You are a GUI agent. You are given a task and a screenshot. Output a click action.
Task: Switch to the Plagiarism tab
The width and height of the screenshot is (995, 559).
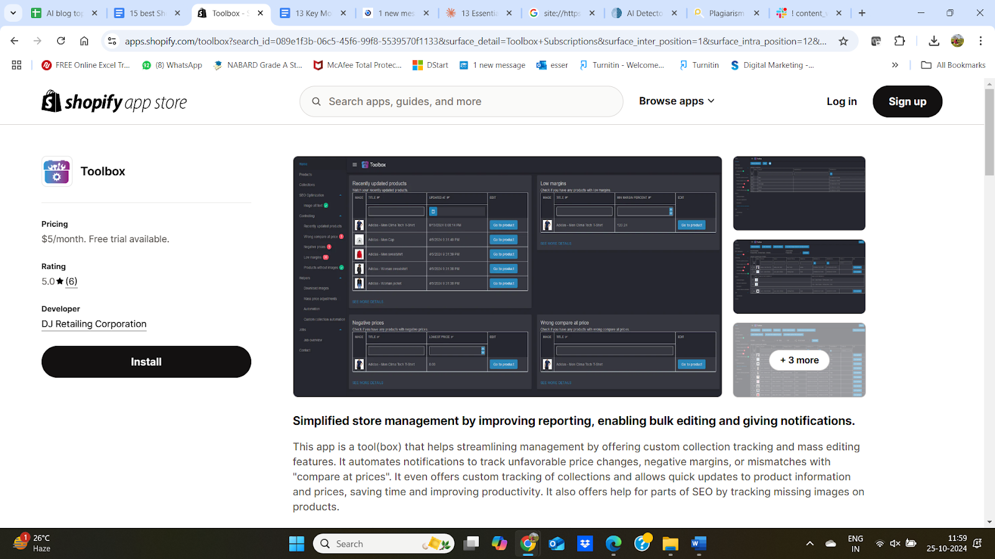click(728, 13)
